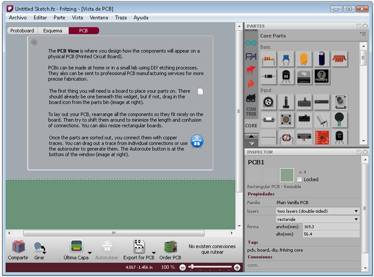
Task: Open the layers dropdown showing two layers
Action: 317,211
